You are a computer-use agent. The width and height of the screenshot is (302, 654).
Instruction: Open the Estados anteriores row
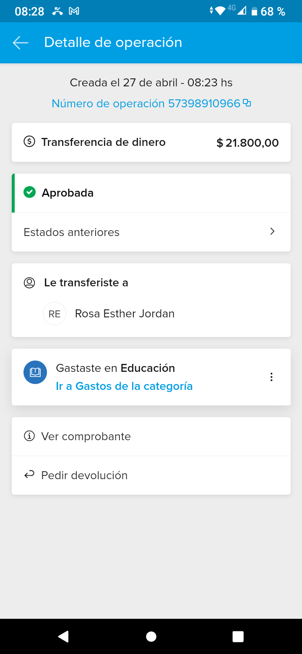click(151, 232)
